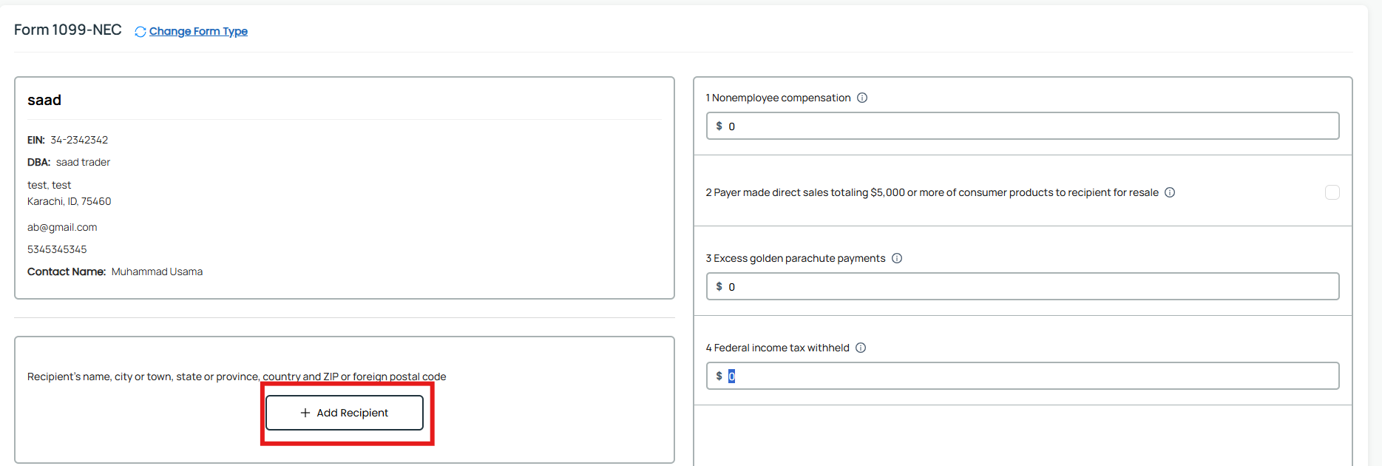
Task: Open info icon for Federal income tax withheld
Action: [861, 348]
